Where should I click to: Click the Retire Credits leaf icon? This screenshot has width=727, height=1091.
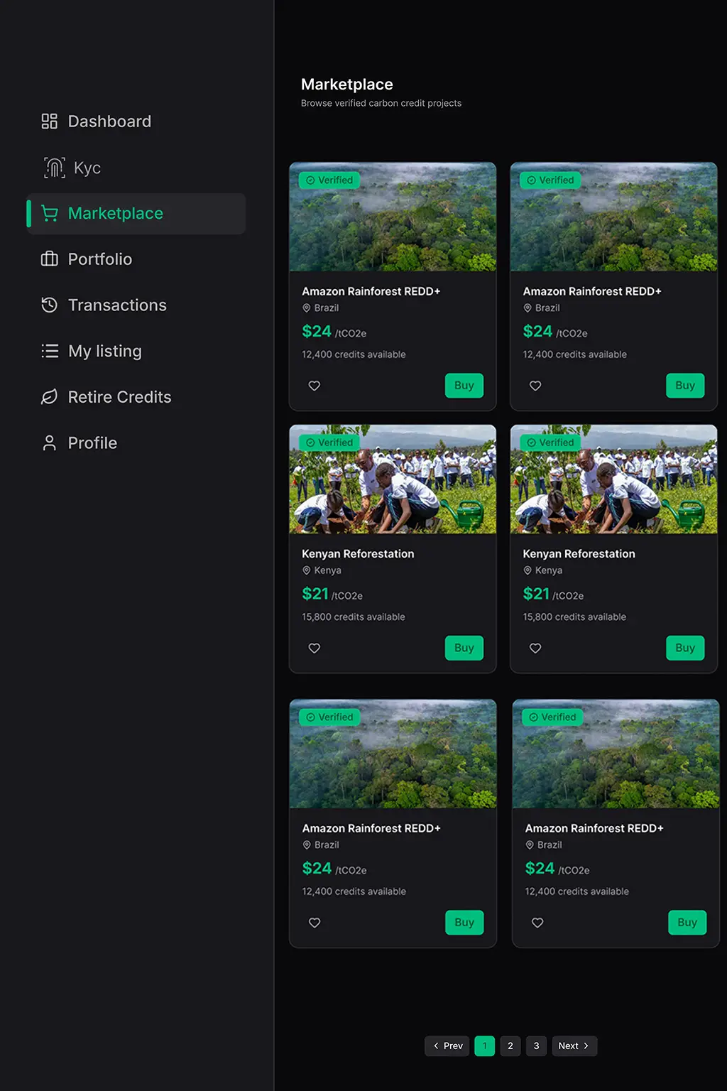49,397
